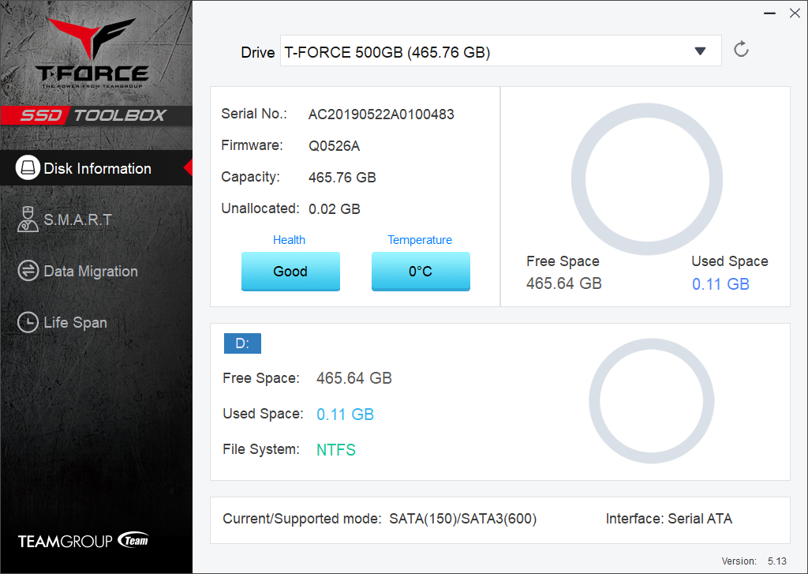Expand the Drive dropdown arrow
Image resolution: width=808 pixels, height=574 pixels.
pos(700,51)
